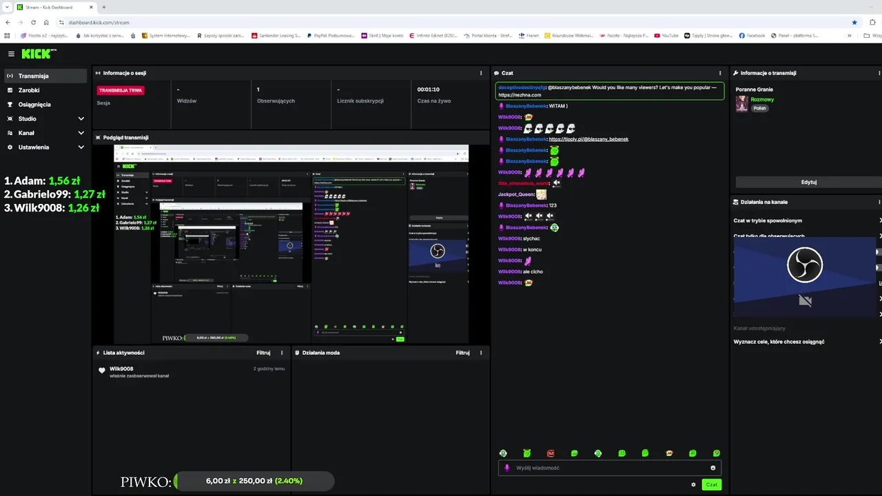882x496 pixels.
Task: Open the Tipply bookmark
Action: 709,35
